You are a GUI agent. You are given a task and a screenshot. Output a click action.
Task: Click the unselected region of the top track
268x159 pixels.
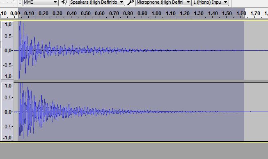[256, 50]
